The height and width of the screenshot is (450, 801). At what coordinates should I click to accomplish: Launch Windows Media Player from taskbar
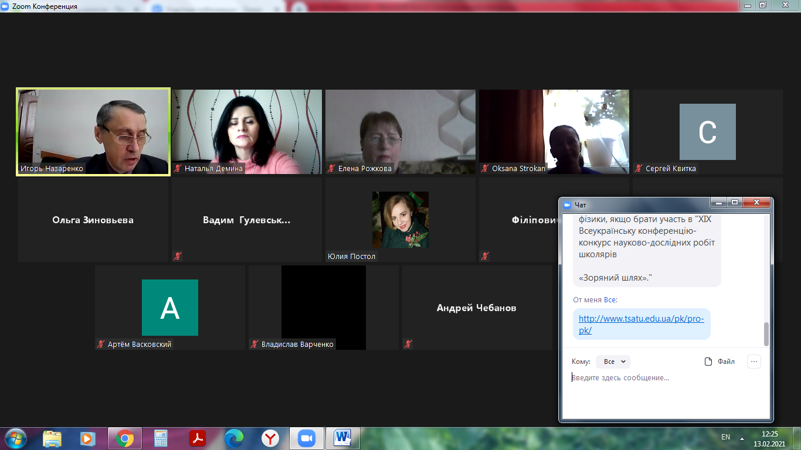tap(88, 438)
